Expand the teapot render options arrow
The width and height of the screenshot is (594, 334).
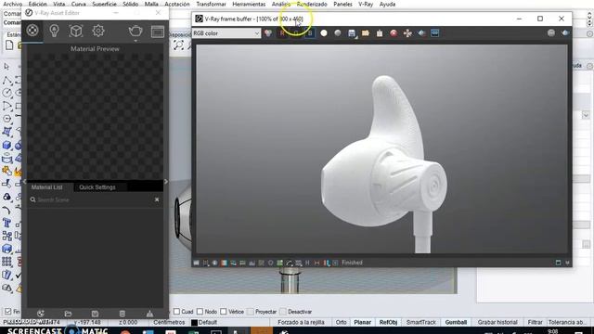click(x=136, y=40)
